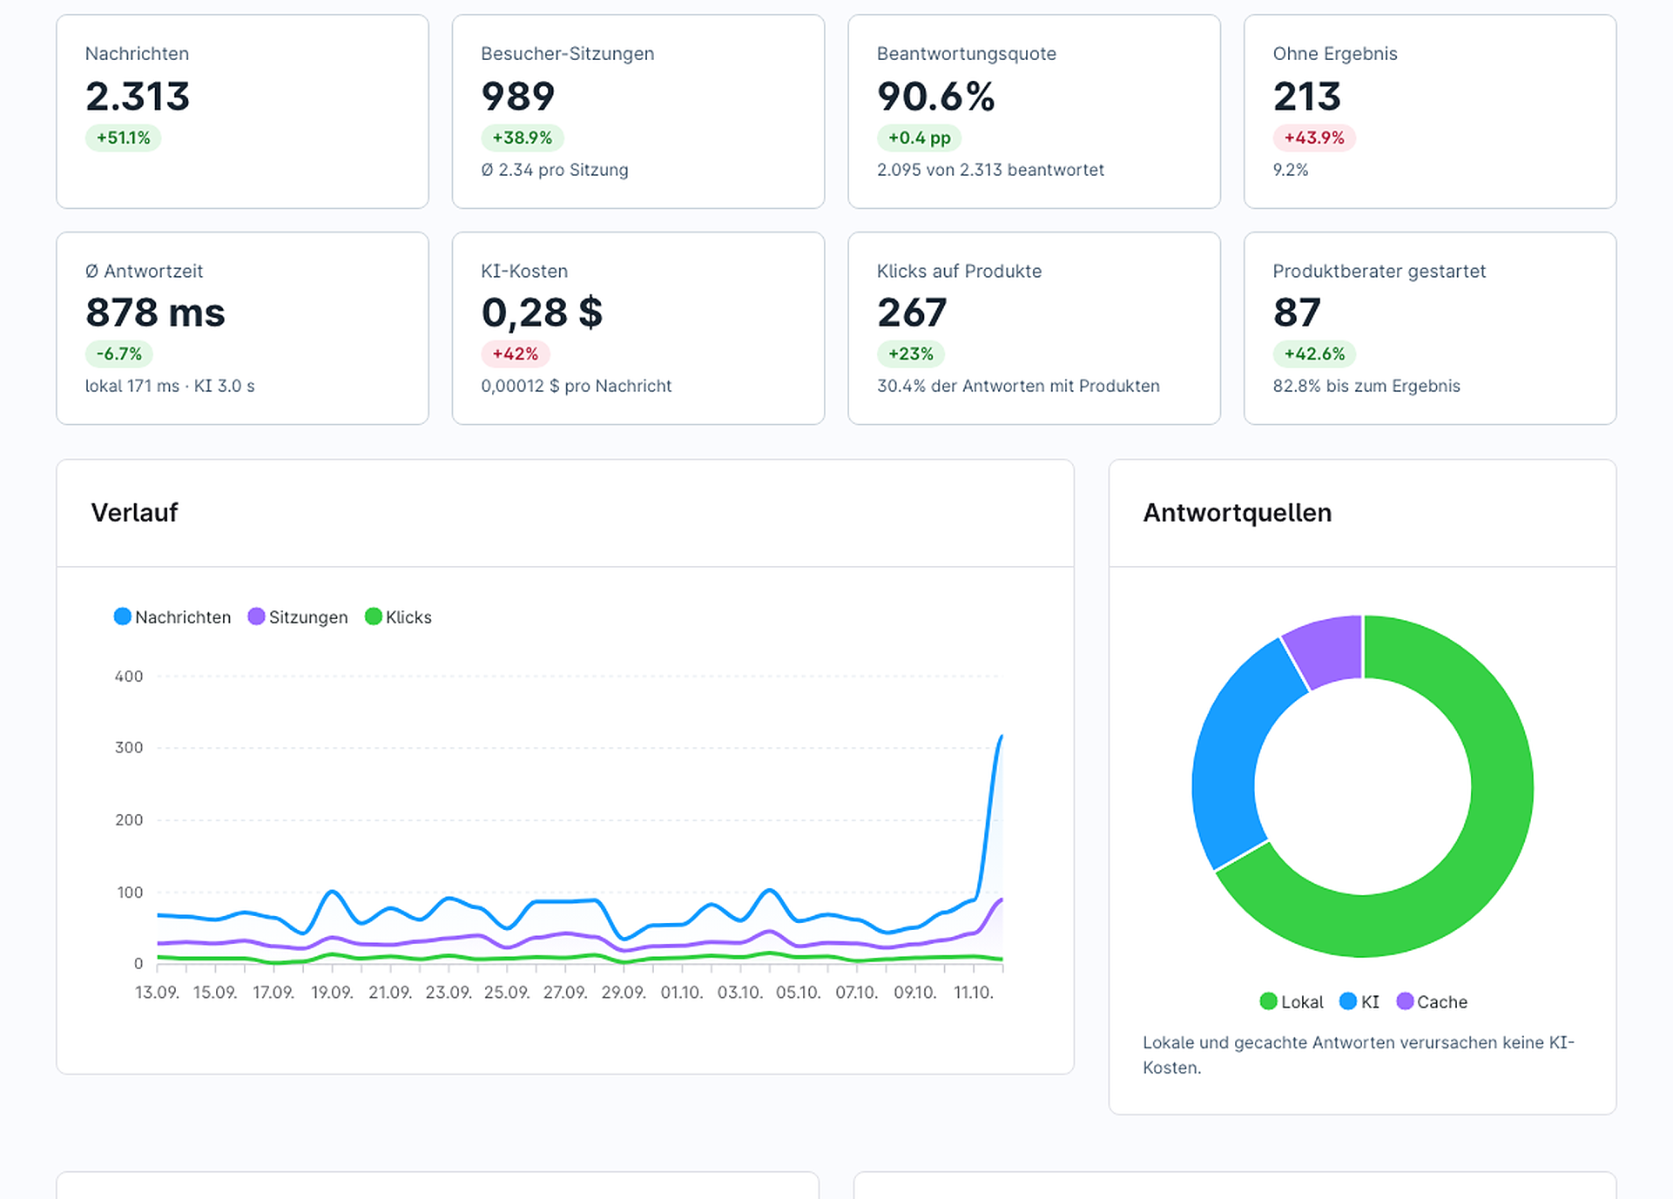Click the +38.9% sessions badge
1673x1199 pixels.
(523, 138)
